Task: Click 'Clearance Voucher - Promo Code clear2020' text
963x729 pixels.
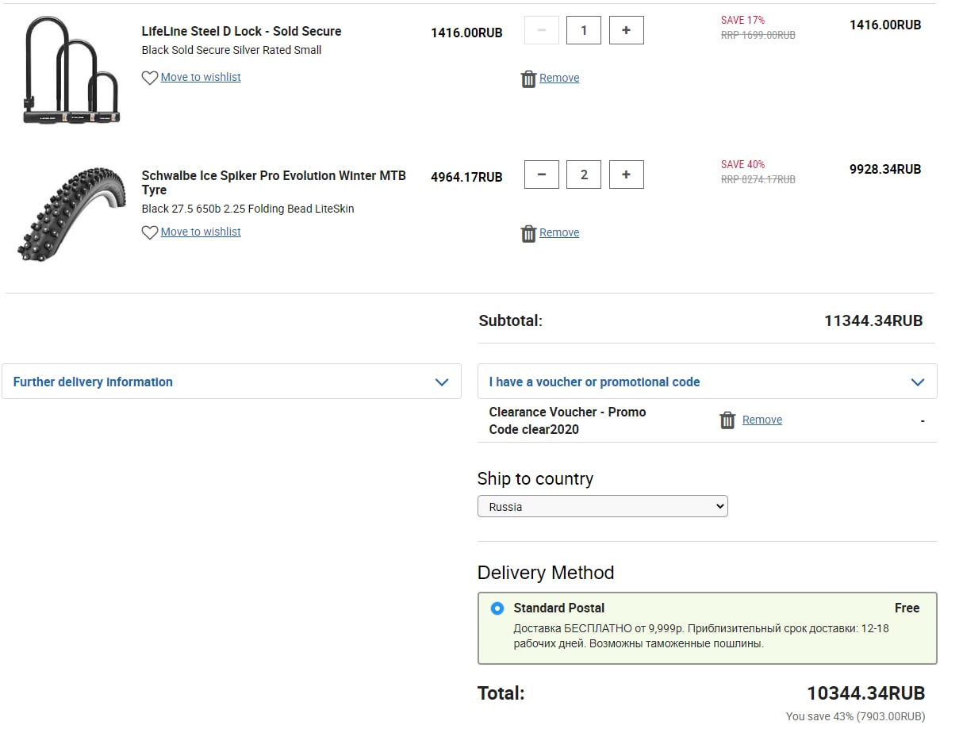Action: point(567,420)
